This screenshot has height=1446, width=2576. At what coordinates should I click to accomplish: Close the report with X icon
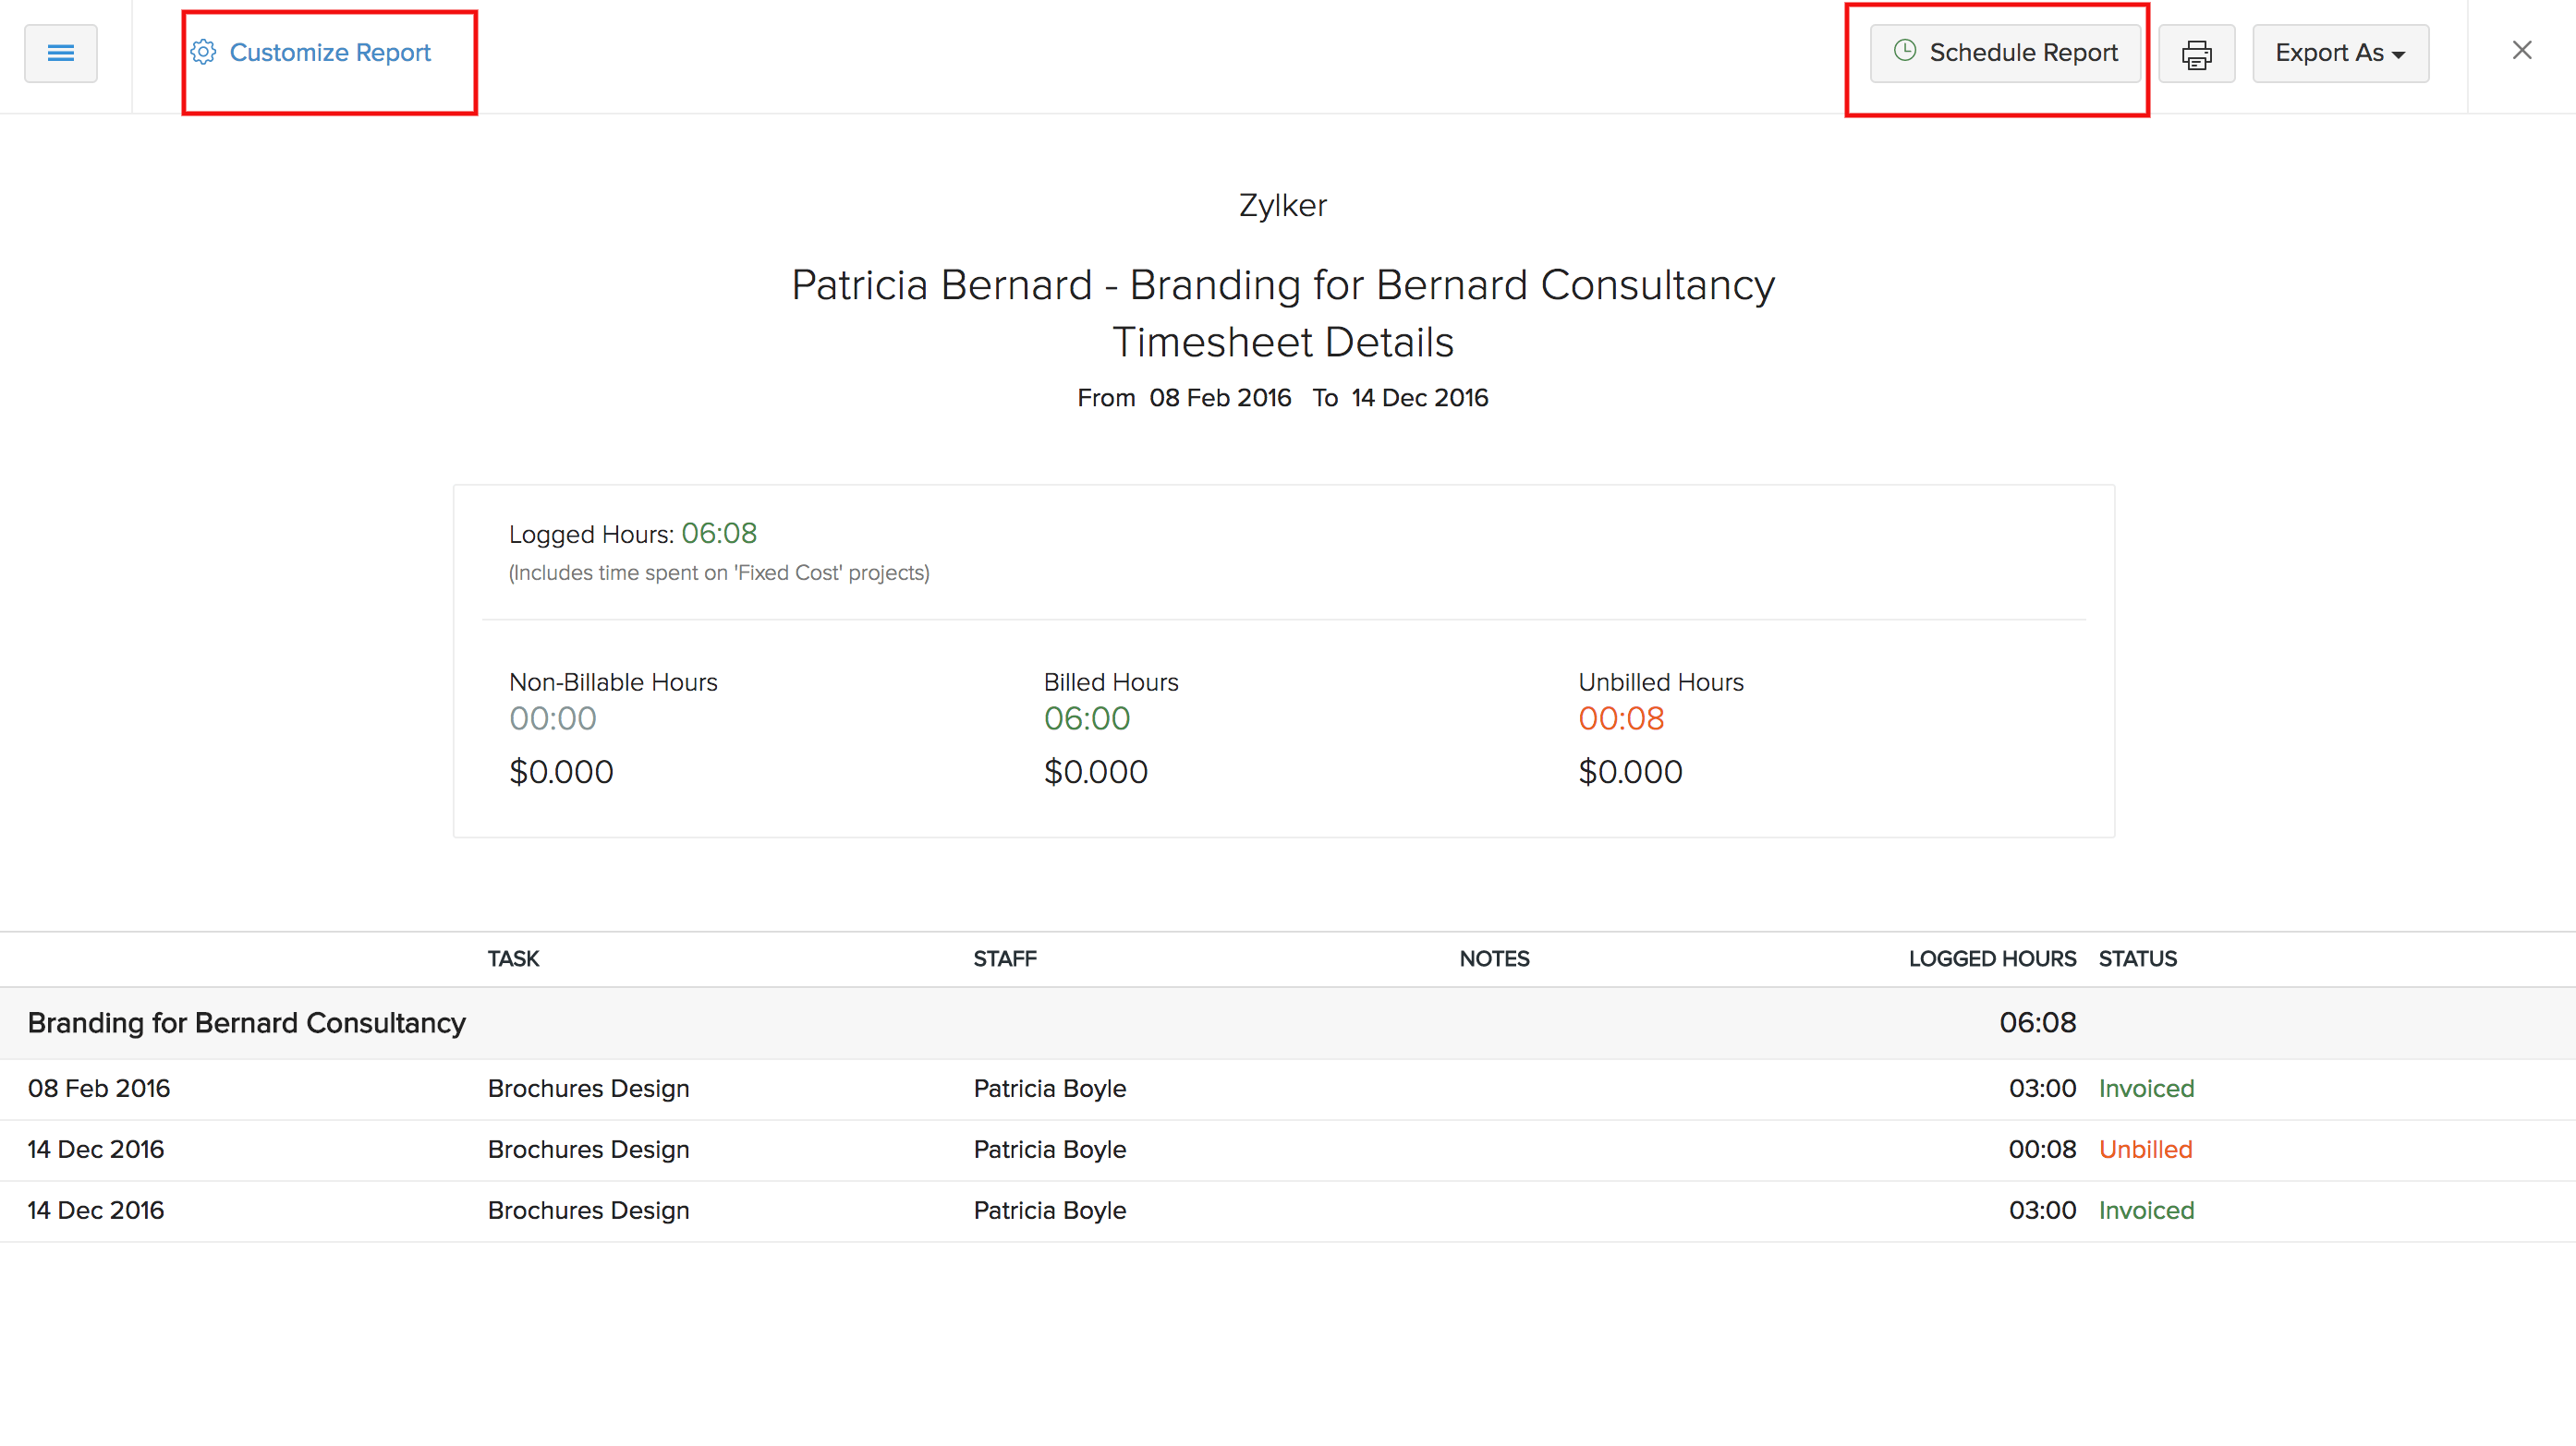(2521, 50)
